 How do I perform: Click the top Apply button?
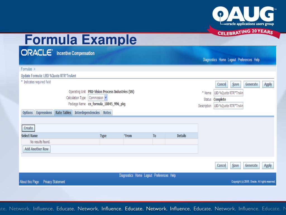(268, 84)
